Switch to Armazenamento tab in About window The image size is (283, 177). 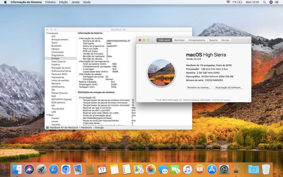pyautogui.click(x=197, y=40)
